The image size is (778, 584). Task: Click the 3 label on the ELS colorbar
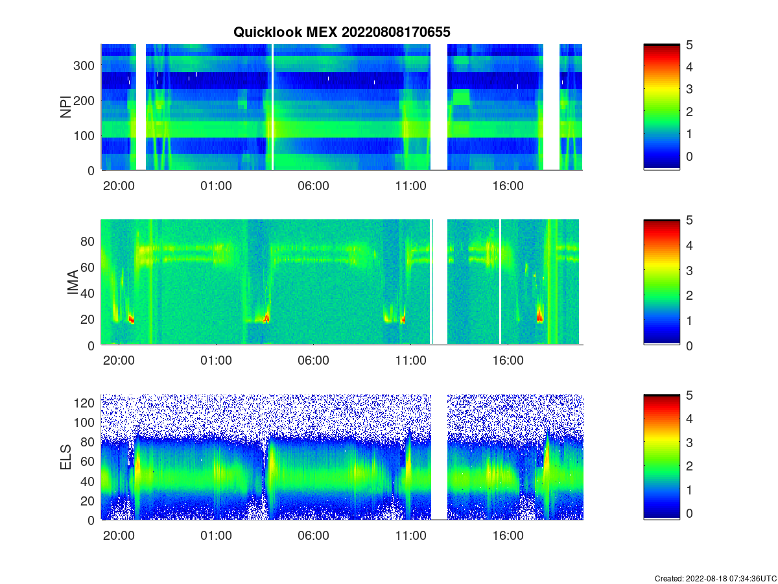(690, 443)
